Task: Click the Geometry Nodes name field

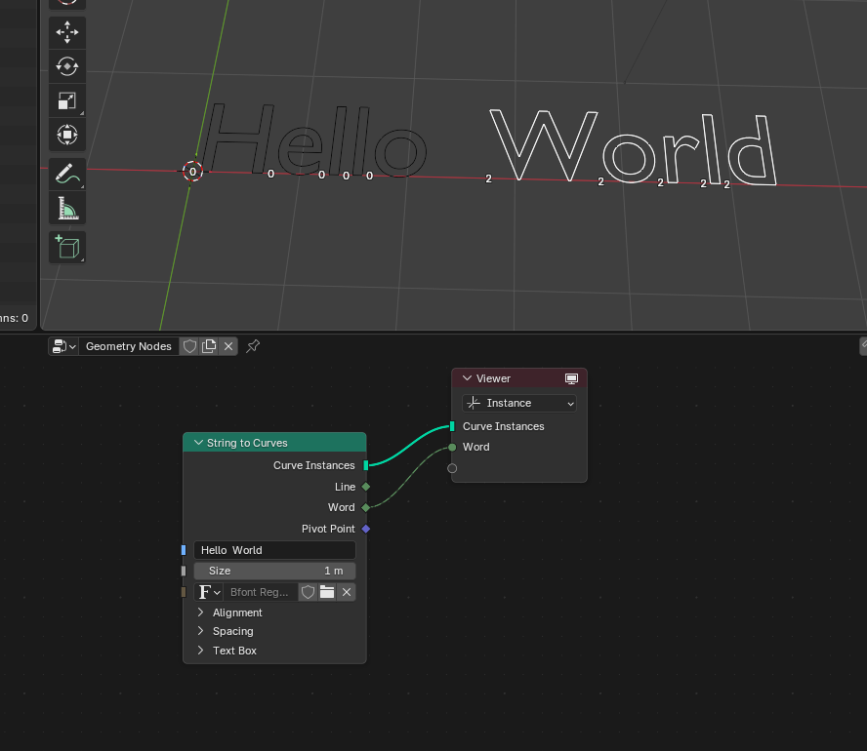Action: tap(128, 346)
